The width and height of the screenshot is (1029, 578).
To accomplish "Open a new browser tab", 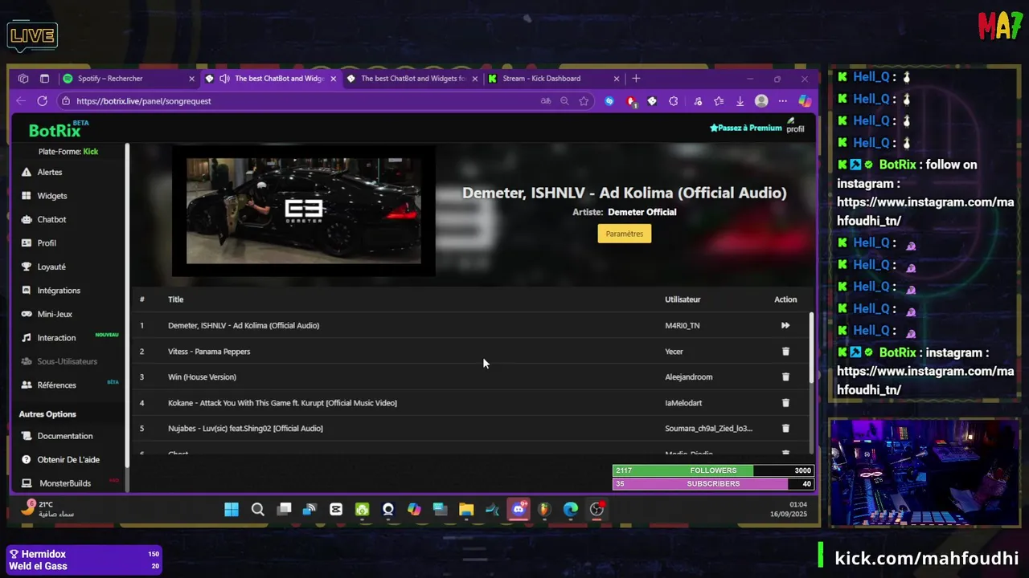I will (636, 79).
